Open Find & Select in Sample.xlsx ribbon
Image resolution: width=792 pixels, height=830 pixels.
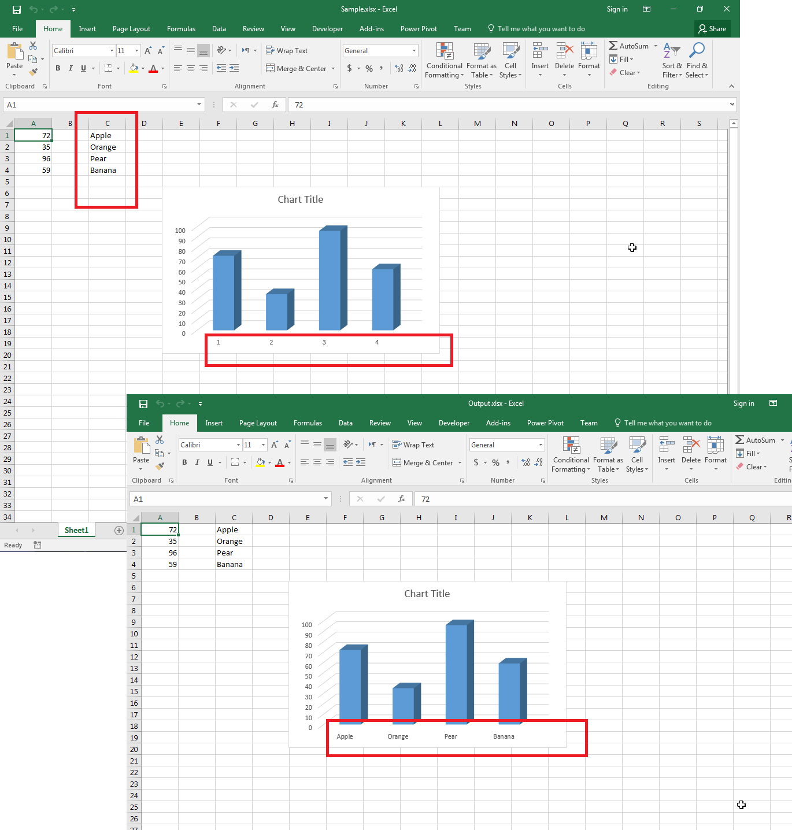click(x=697, y=60)
